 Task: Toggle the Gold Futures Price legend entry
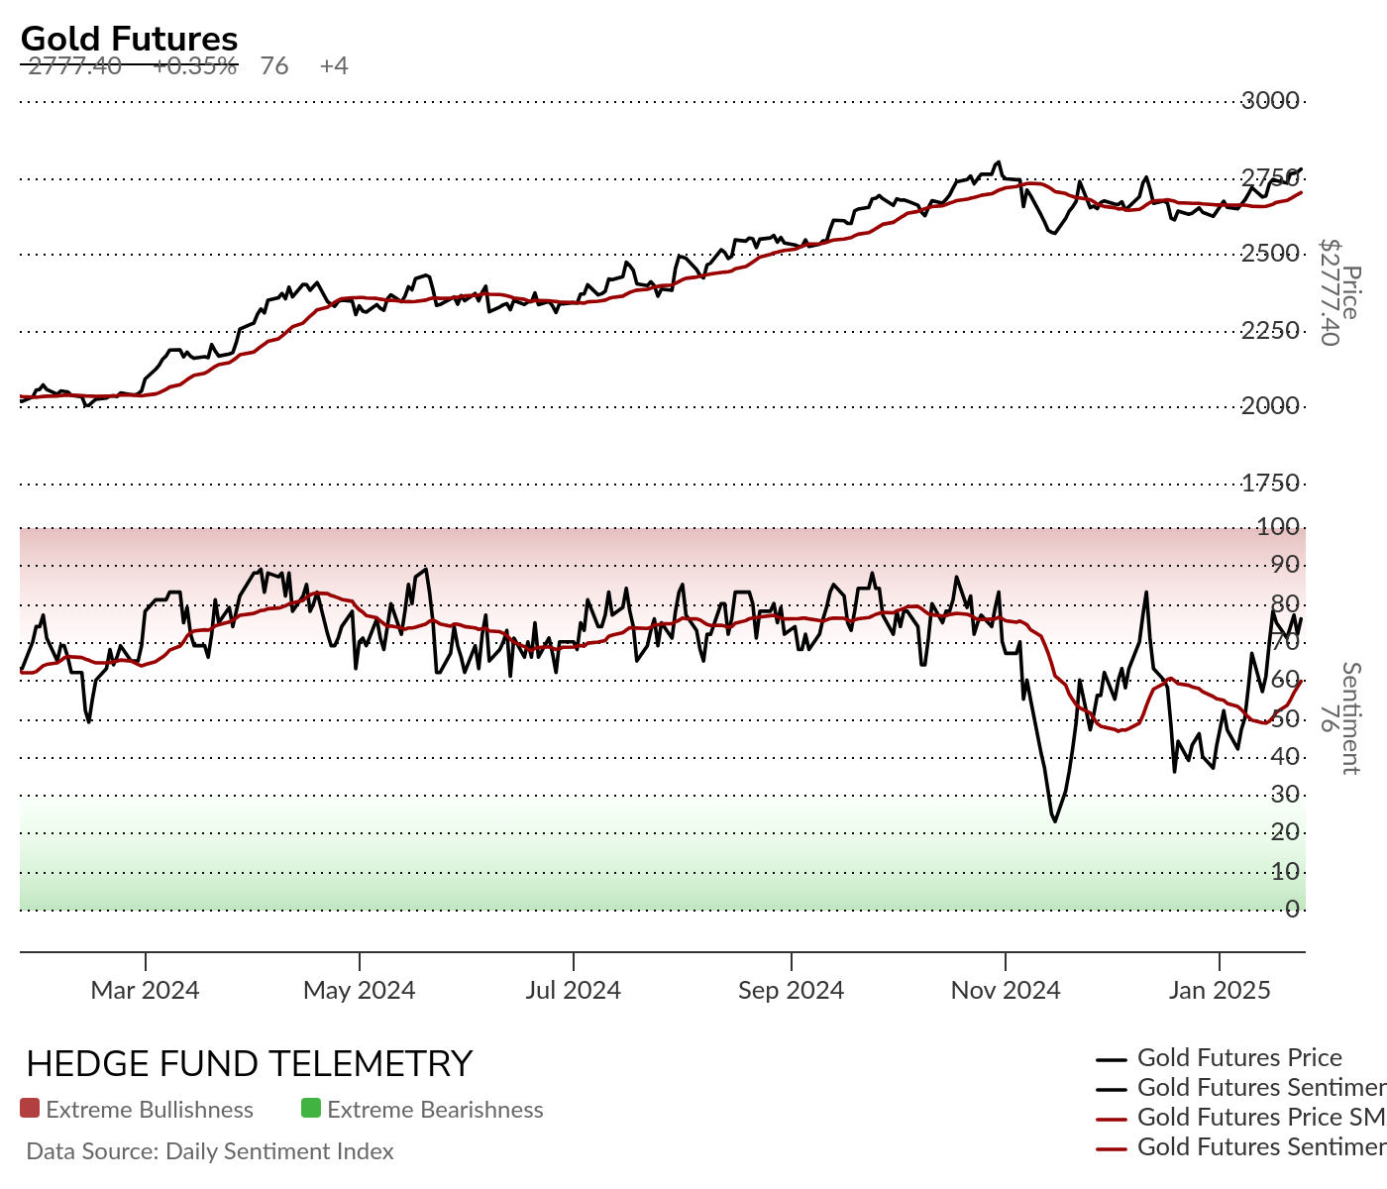[1220, 1058]
